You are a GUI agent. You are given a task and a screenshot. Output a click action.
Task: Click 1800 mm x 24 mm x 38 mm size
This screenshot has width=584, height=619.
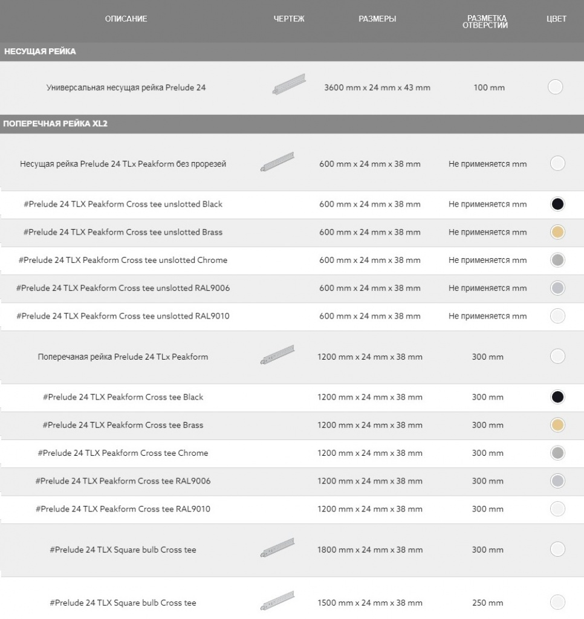point(370,549)
